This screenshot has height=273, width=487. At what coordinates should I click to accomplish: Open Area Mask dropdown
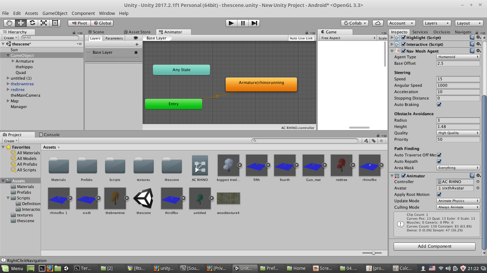pos(458,168)
